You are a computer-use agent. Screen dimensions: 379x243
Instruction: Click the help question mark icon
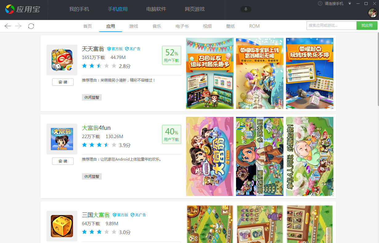pos(320,3)
